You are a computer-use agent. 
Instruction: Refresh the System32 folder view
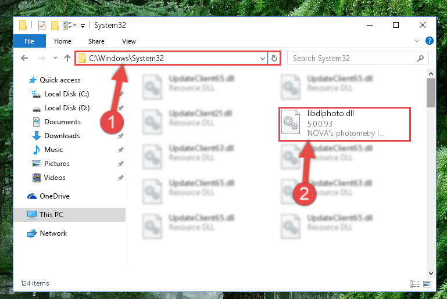click(274, 59)
